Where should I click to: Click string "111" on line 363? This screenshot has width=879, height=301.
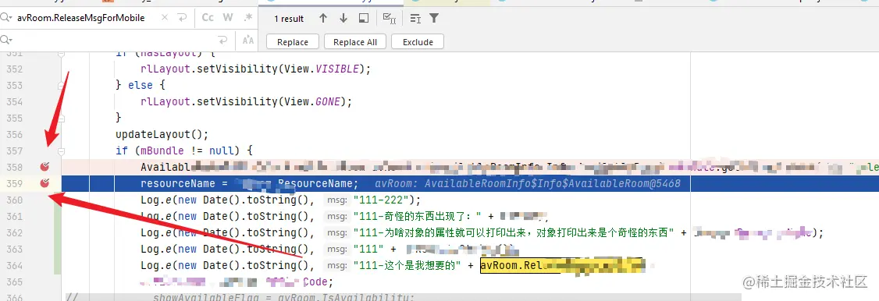click(x=368, y=249)
